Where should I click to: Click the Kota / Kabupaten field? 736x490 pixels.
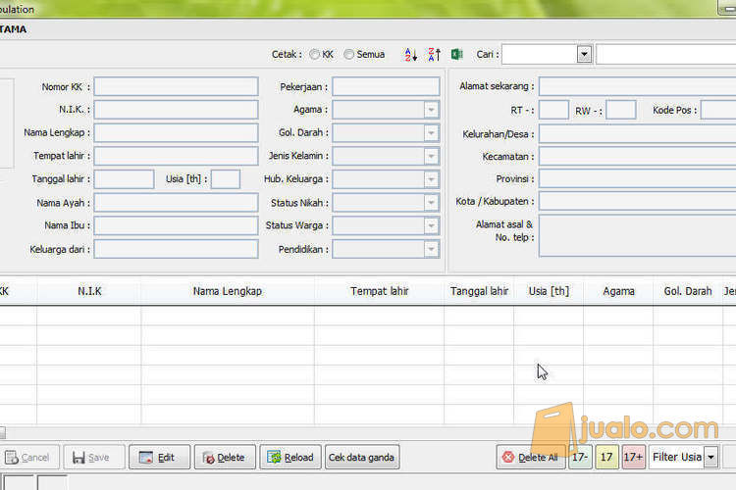coord(638,201)
